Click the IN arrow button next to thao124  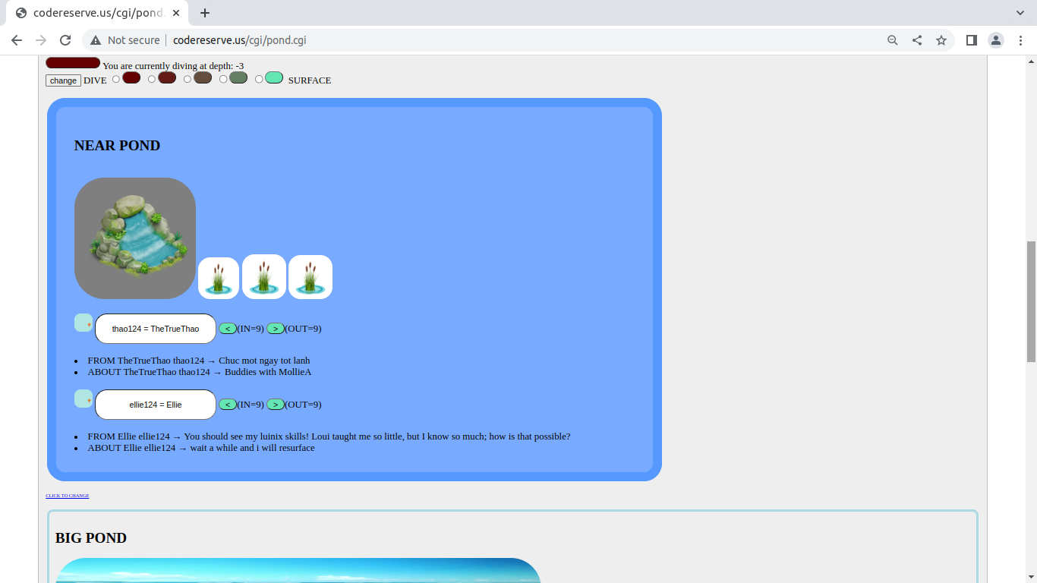click(228, 329)
